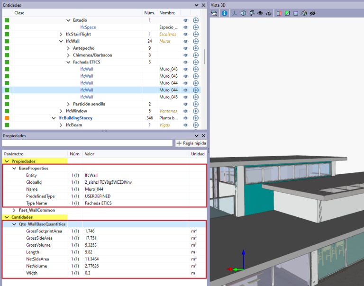Toggle visibility eye for IfcStairFlight row
The height and width of the screenshot is (286, 364).
point(185,34)
